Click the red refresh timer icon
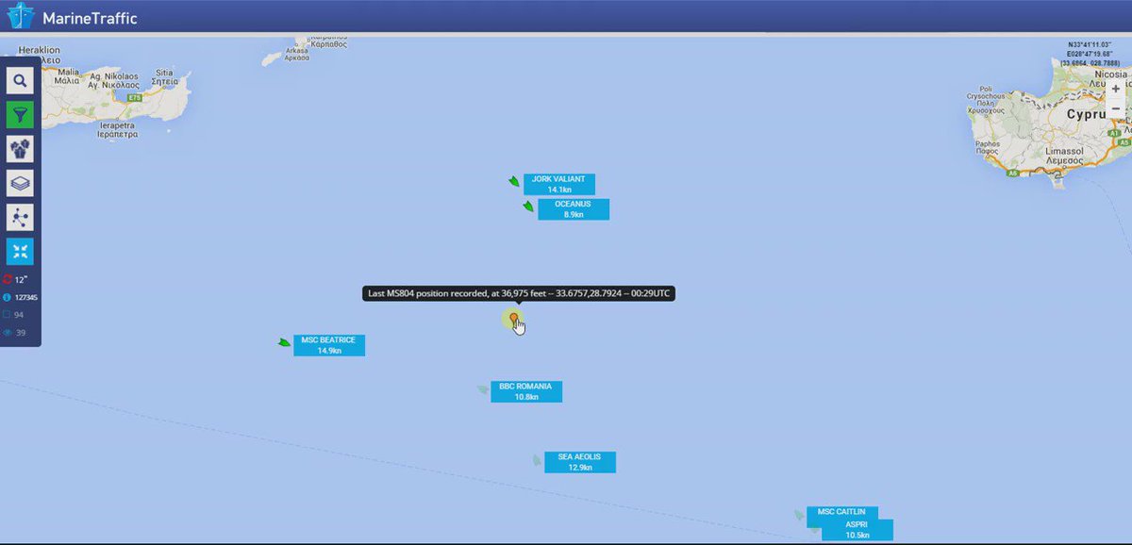1132x545 pixels. [x=8, y=280]
